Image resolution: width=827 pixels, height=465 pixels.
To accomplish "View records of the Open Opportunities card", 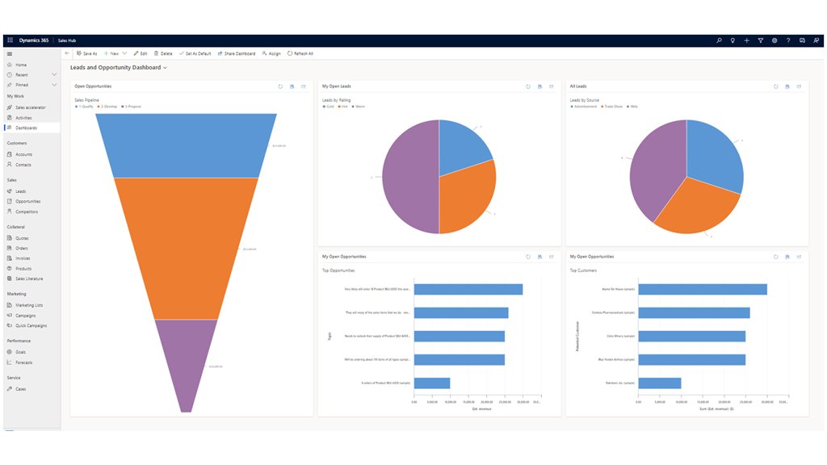I will [x=292, y=86].
